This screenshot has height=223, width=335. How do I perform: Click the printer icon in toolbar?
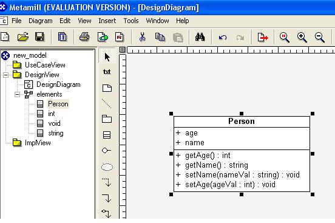[84, 37]
